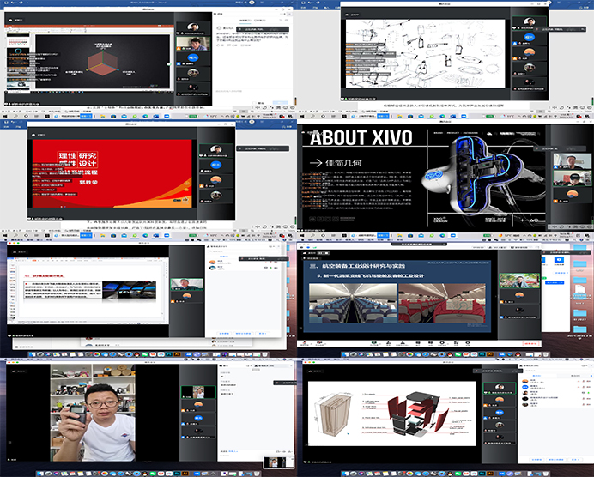594x477 pixels.
Task: Click Mute All button under exploded-diagram participant list
Action: pos(538,461)
